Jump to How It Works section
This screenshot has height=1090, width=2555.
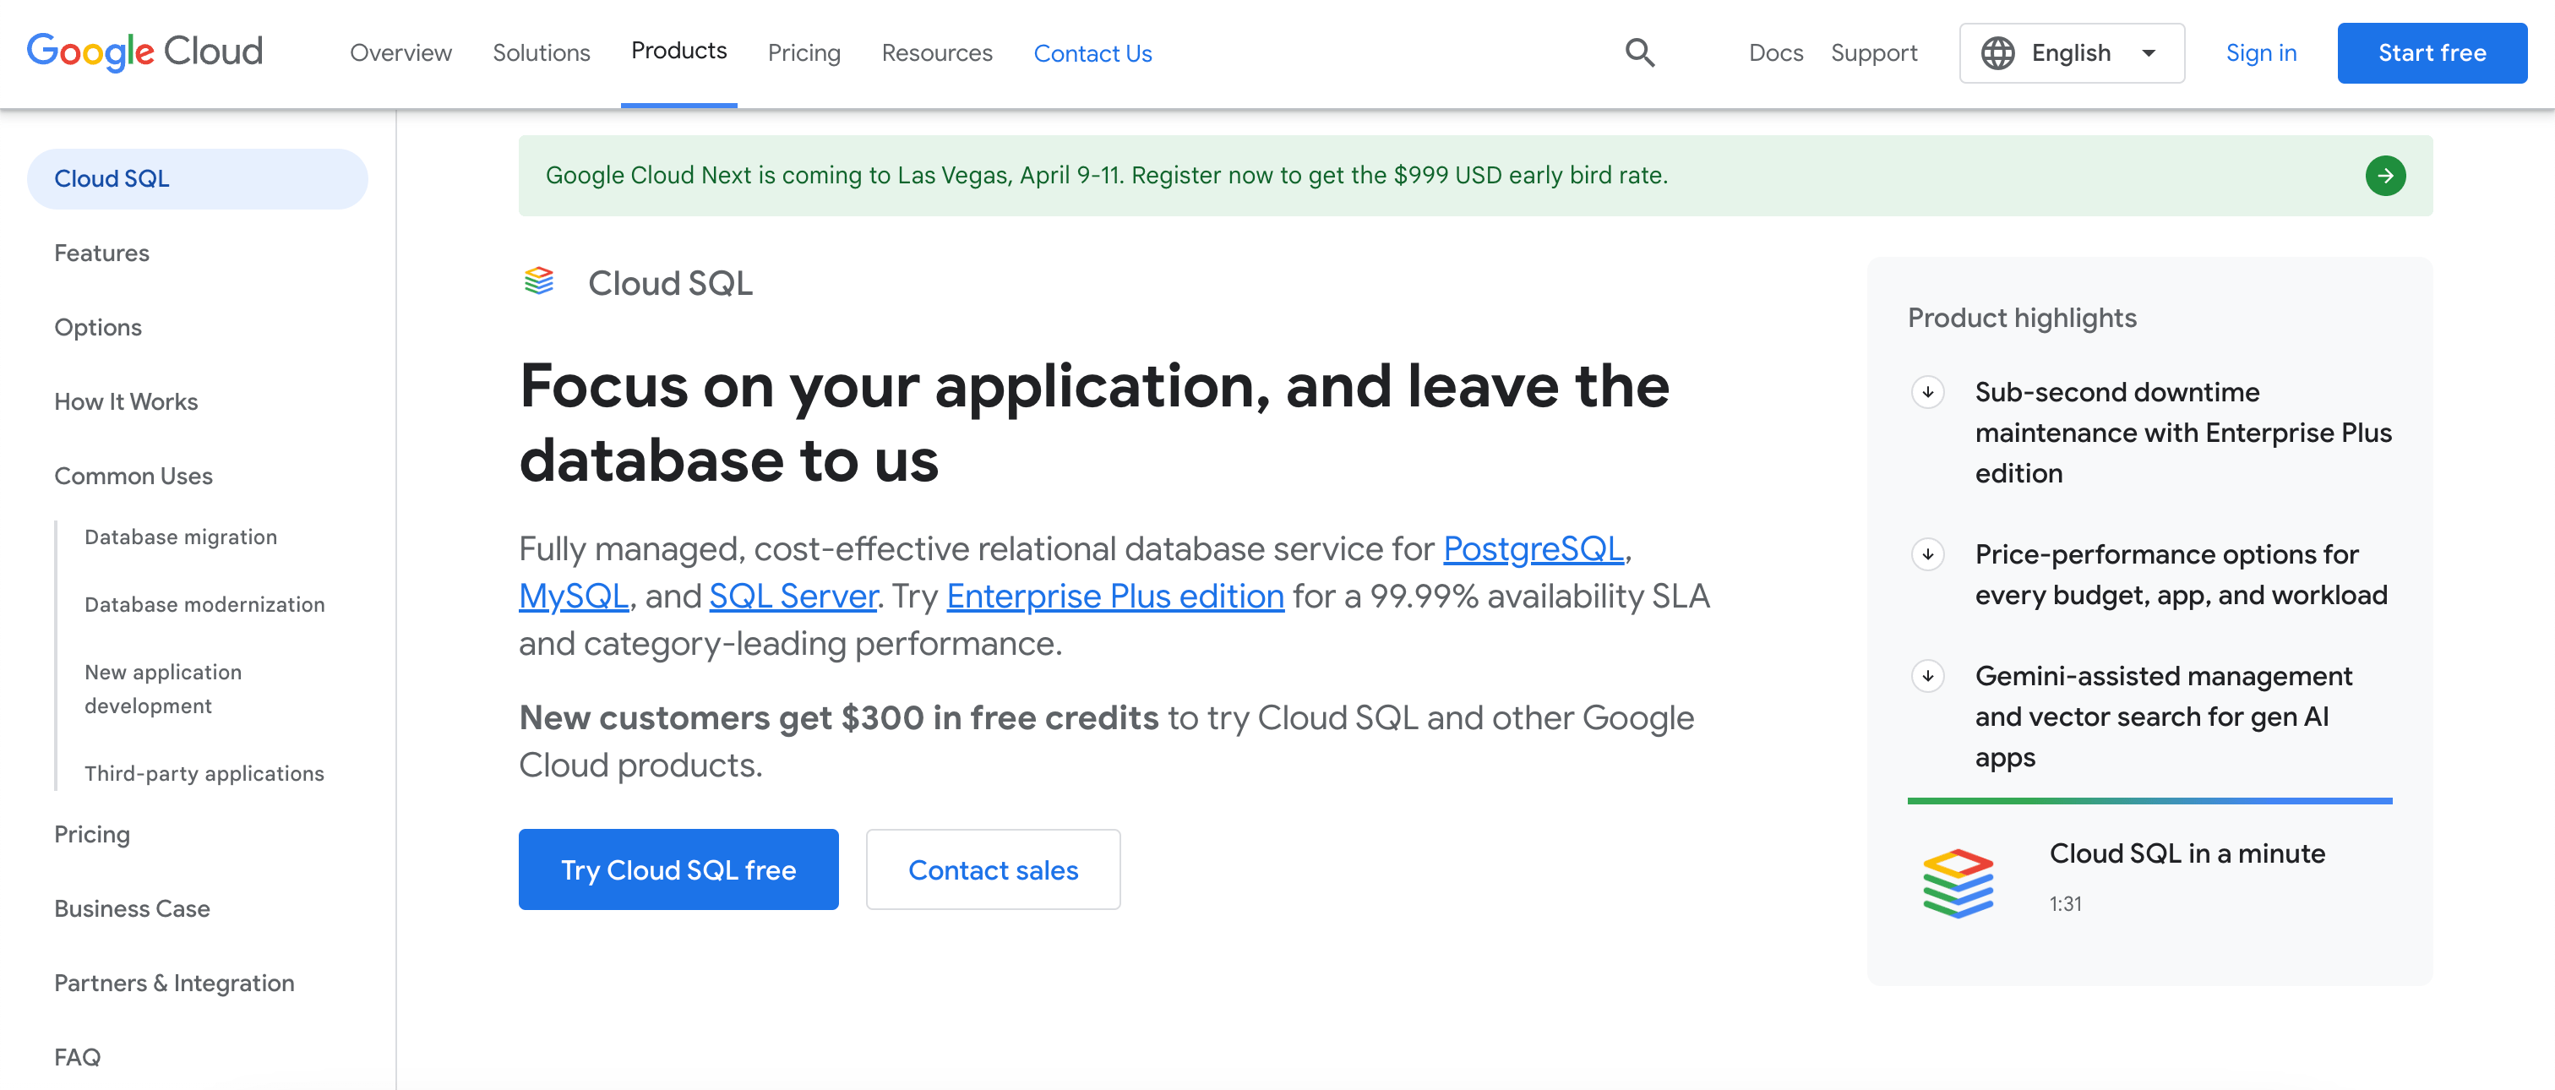click(126, 401)
